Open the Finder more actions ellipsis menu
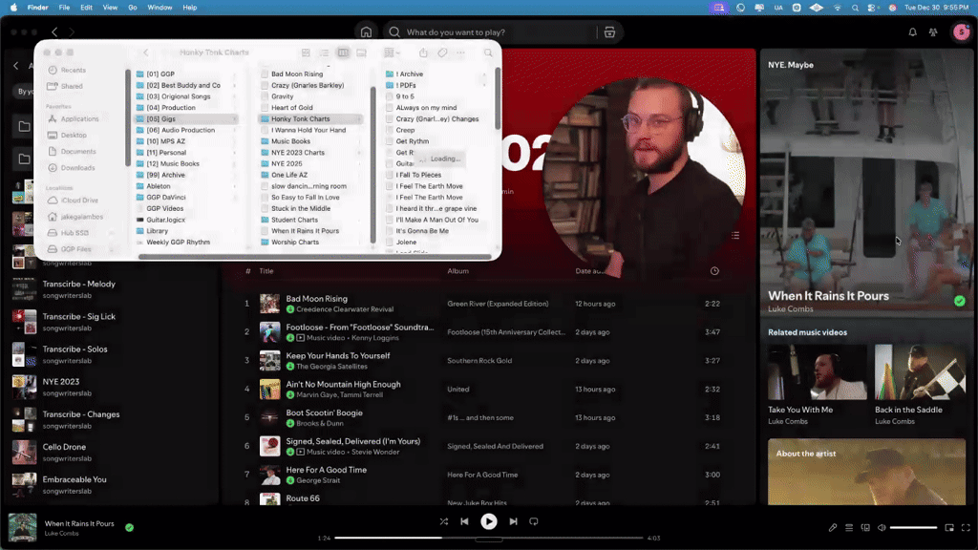 (460, 53)
